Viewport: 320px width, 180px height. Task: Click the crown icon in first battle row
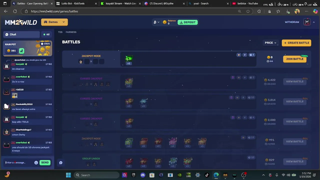click(x=239, y=55)
